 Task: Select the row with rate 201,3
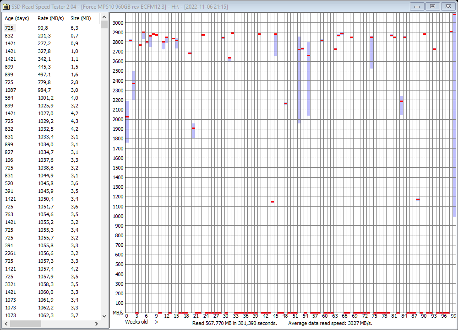tap(51, 36)
